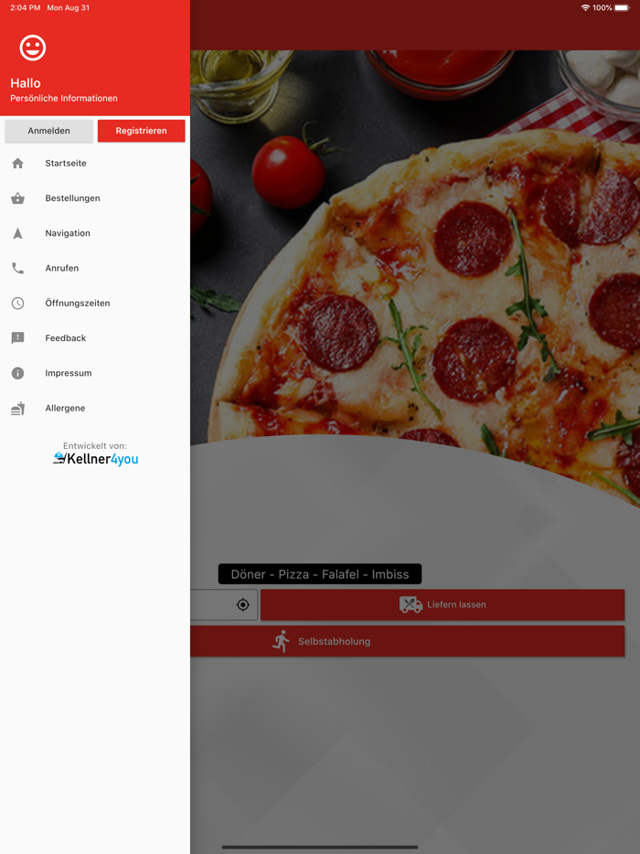Open Startseite menu entry
640x854 pixels.
(95, 164)
